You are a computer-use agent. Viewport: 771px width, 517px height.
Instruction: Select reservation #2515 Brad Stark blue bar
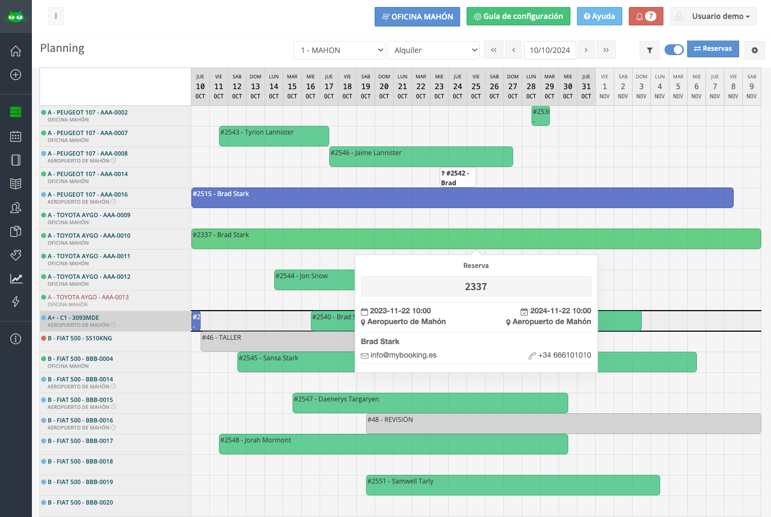tap(462, 198)
